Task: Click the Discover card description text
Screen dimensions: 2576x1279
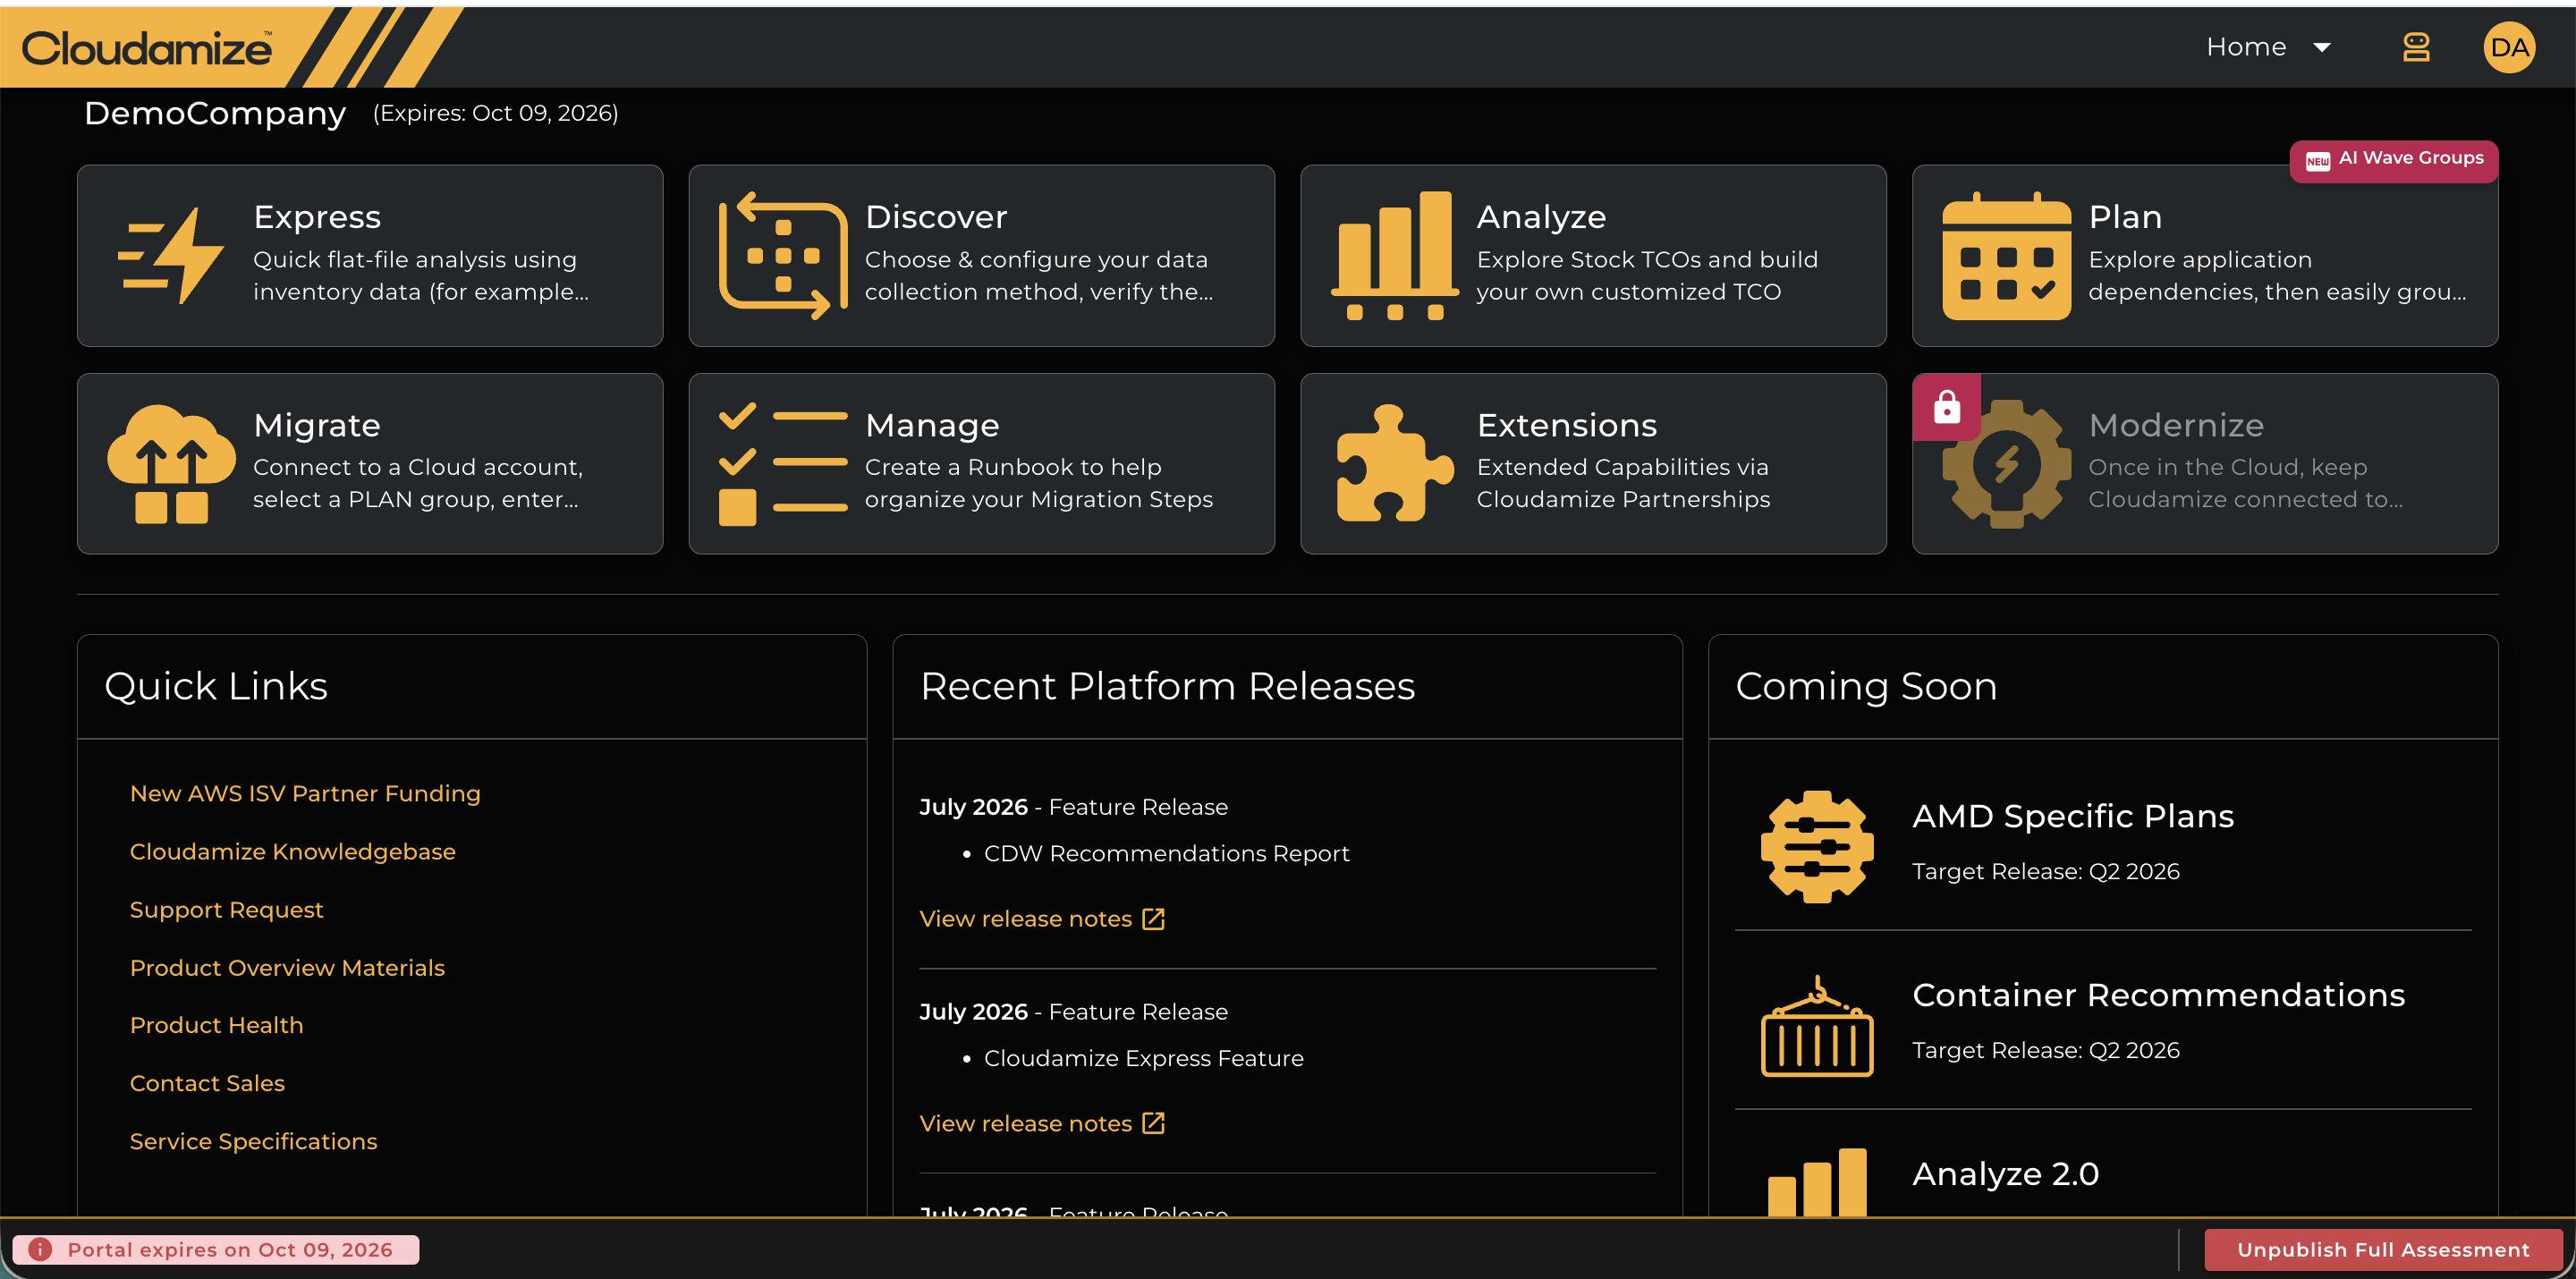Action: [1039, 276]
